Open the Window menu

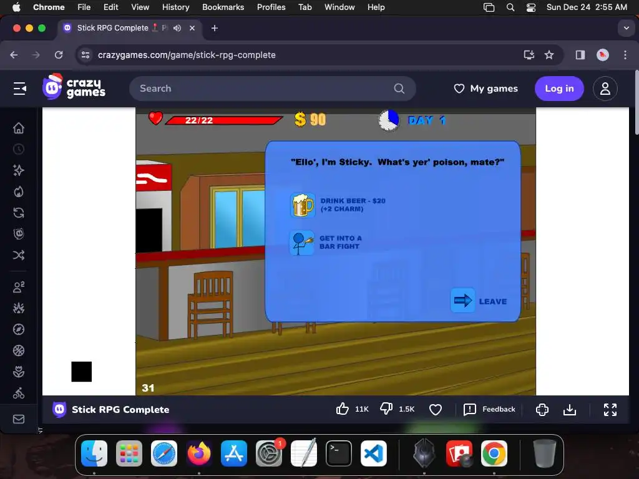pyautogui.click(x=339, y=7)
